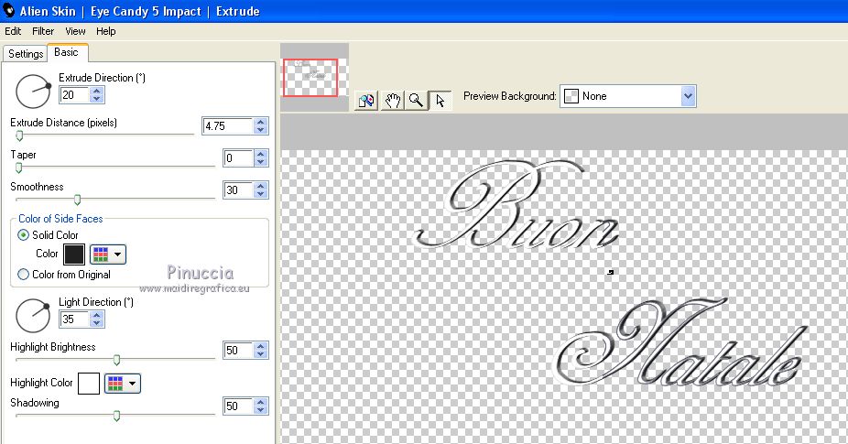The width and height of the screenshot is (848, 444).
Task: Click the black side faces color swatch
Action: point(74,254)
